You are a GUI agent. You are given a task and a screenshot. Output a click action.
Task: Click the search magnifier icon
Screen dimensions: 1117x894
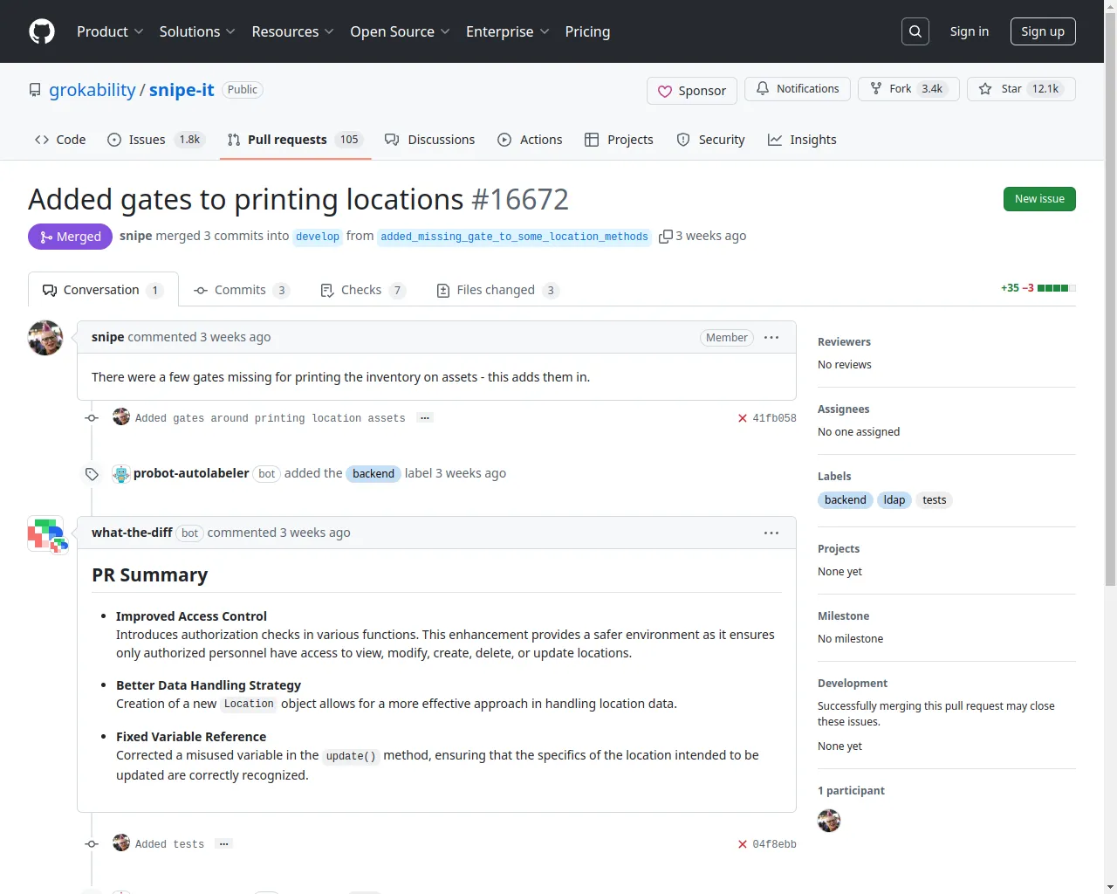coord(915,31)
